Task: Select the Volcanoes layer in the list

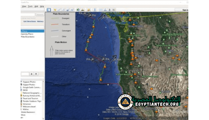Action: (27, 104)
